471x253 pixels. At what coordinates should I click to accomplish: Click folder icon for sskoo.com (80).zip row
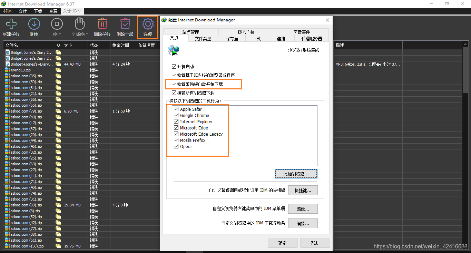point(58,205)
